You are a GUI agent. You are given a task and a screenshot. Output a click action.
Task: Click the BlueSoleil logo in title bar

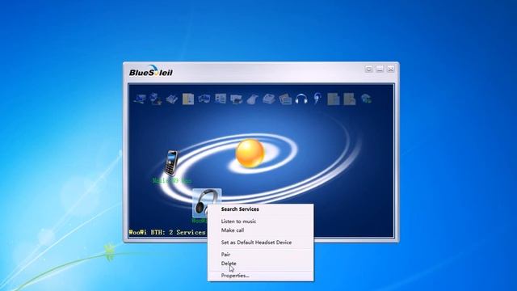coord(151,71)
